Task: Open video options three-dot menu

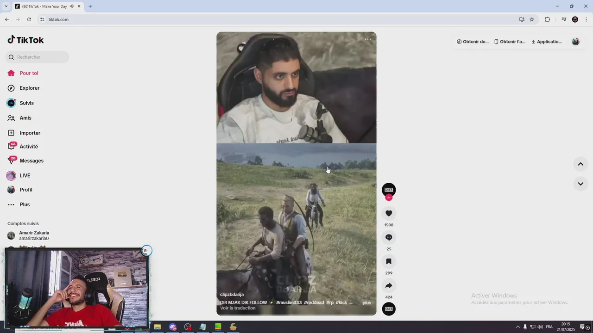Action: coord(367,39)
